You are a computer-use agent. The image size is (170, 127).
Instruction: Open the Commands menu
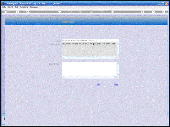pyautogui.click(x=34, y=7)
